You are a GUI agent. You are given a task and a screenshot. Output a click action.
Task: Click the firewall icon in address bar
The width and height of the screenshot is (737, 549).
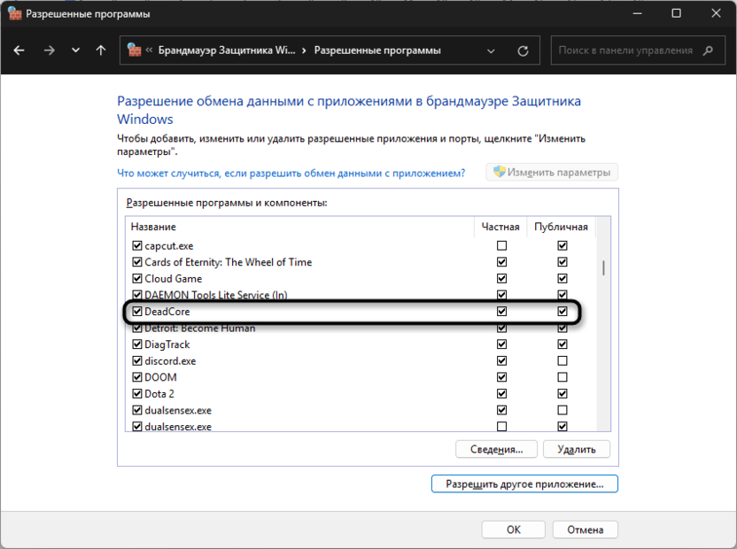coord(135,50)
